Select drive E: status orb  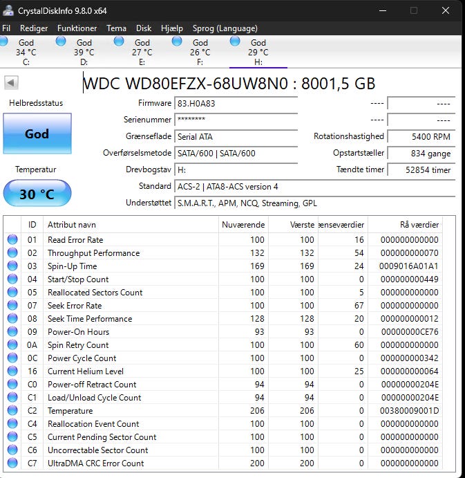pos(119,42)
